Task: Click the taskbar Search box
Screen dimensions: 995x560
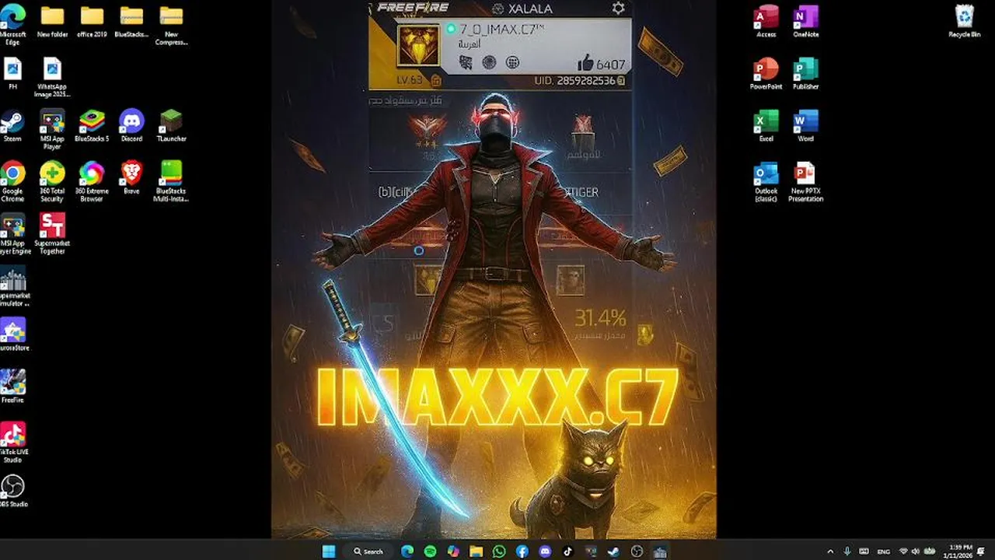Action: pos(368,551)
